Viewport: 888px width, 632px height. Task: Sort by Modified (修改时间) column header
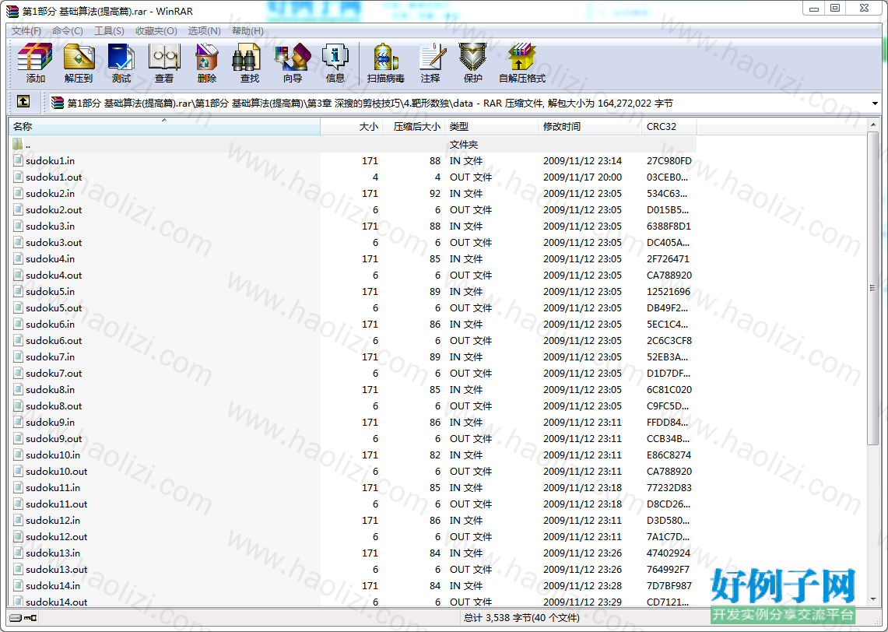590,126
